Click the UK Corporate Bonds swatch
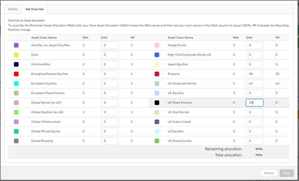Screen dimensions: 299x181 [x=157, y=84]
